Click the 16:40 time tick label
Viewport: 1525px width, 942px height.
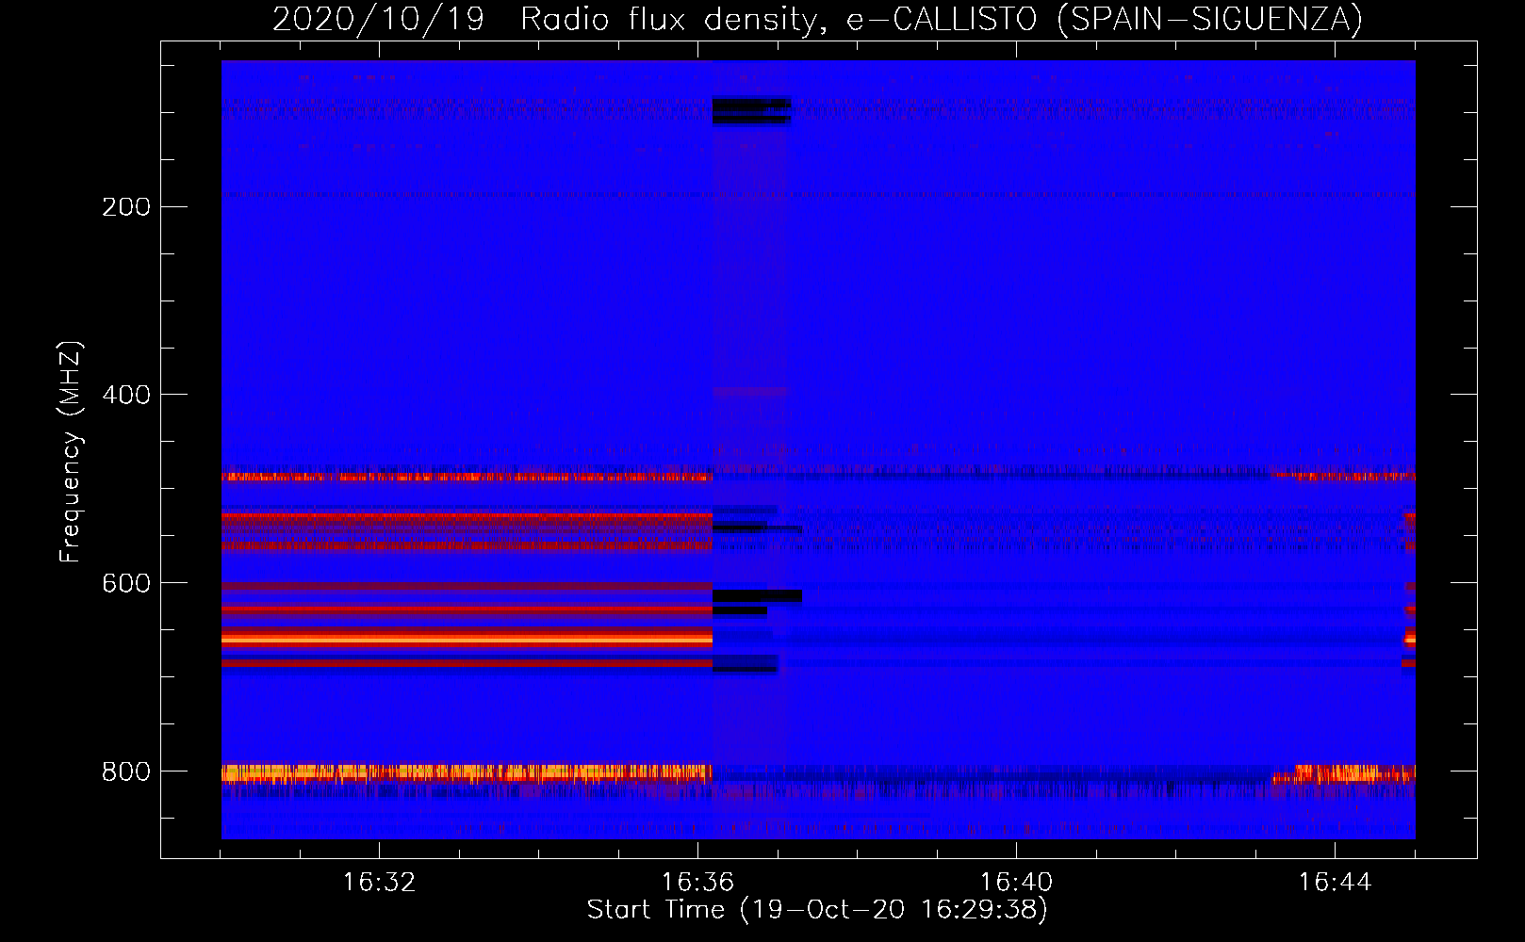[x=1016, y=883]
